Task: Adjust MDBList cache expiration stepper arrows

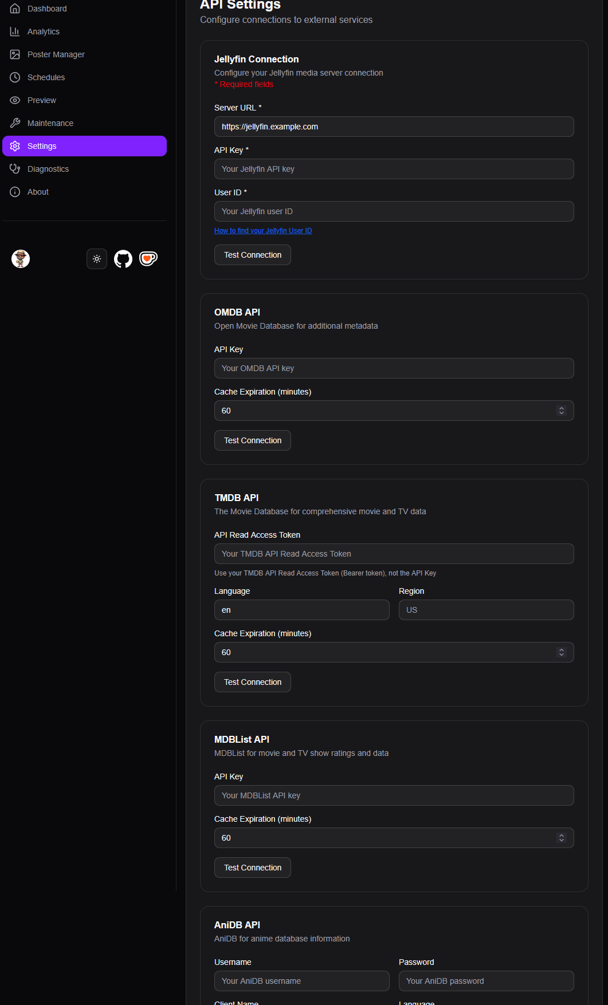Action: point(562,838)
